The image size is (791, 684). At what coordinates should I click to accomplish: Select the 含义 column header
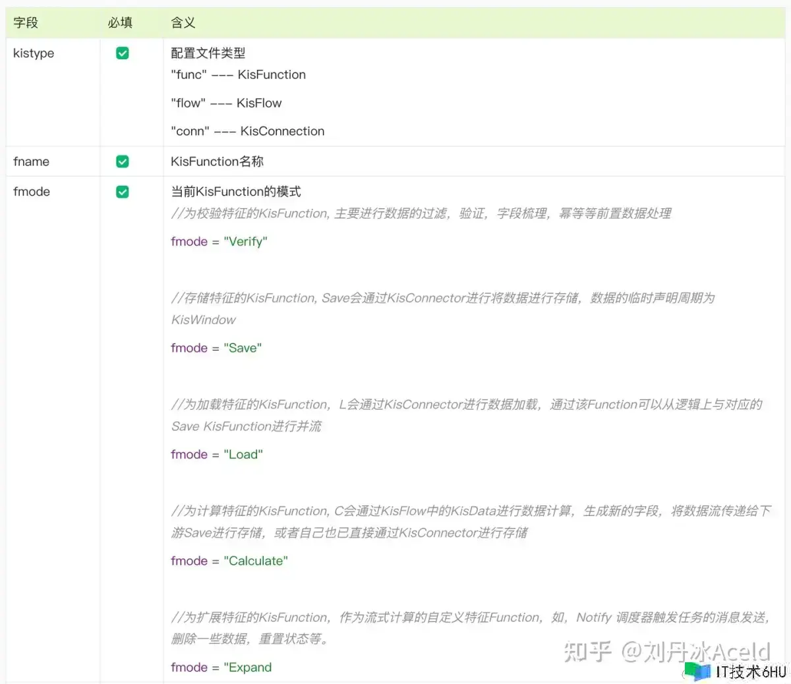tap(183, 22)
